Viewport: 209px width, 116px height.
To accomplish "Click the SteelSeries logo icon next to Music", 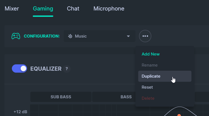I will point(70,36).
